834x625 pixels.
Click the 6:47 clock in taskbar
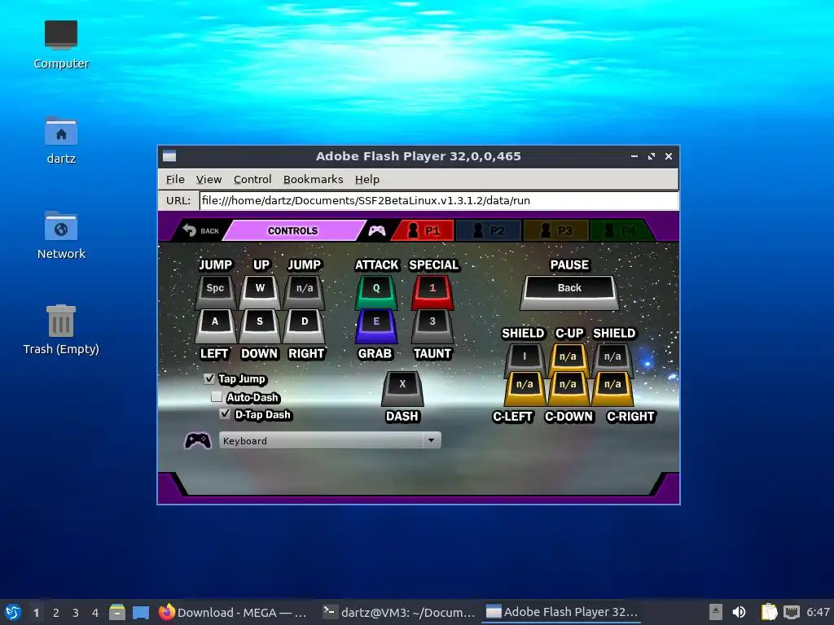click(818, 612)
